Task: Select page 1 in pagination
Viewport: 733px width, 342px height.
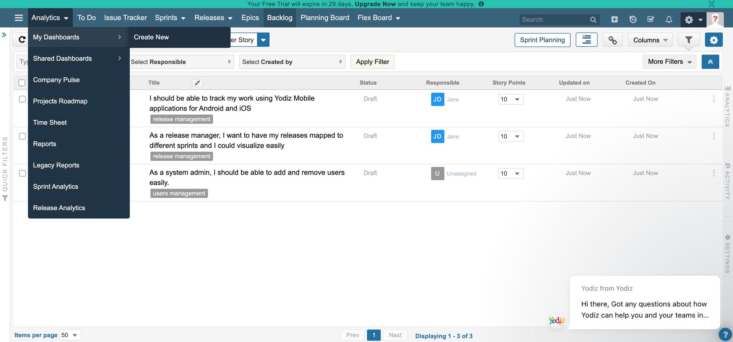Action: point(374,335)
